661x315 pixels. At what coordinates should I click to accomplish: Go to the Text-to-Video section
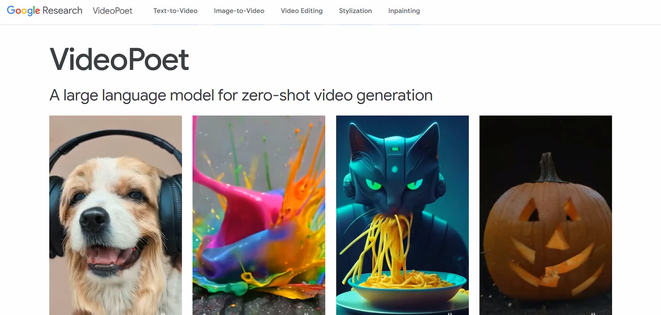175,11
